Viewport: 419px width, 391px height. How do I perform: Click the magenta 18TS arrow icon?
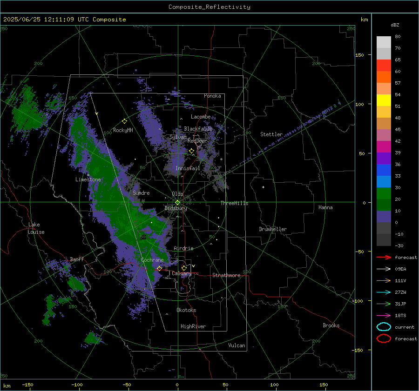384,316
